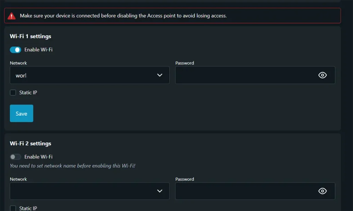Select the 'Wi-Fi 1 settings' heading
The image size is (353, 211).
(x=30, y=36)
